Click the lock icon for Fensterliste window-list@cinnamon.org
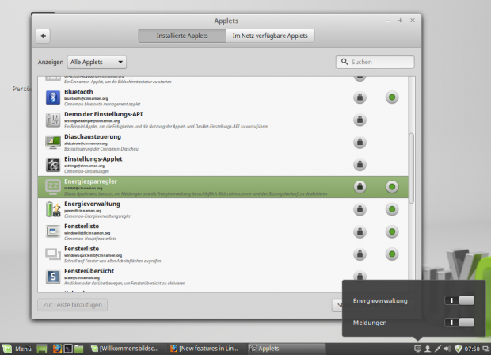The image size is (491, 355). click(x=360, y=231)
